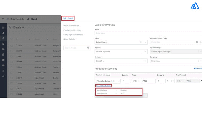Open the Search pipeline dropdown
The width and height of the screenshot is (202, 113).
pyautogui.click(x=145, y=52)
